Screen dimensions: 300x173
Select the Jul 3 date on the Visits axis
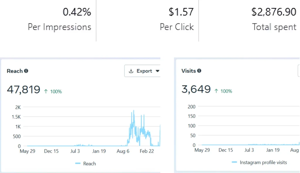tap(249, 150)
